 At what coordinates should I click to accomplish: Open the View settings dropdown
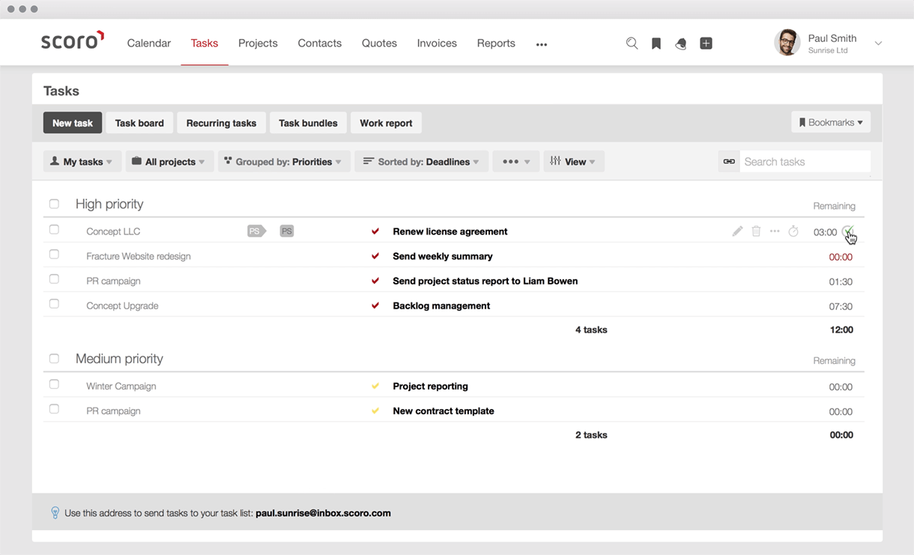574,162
